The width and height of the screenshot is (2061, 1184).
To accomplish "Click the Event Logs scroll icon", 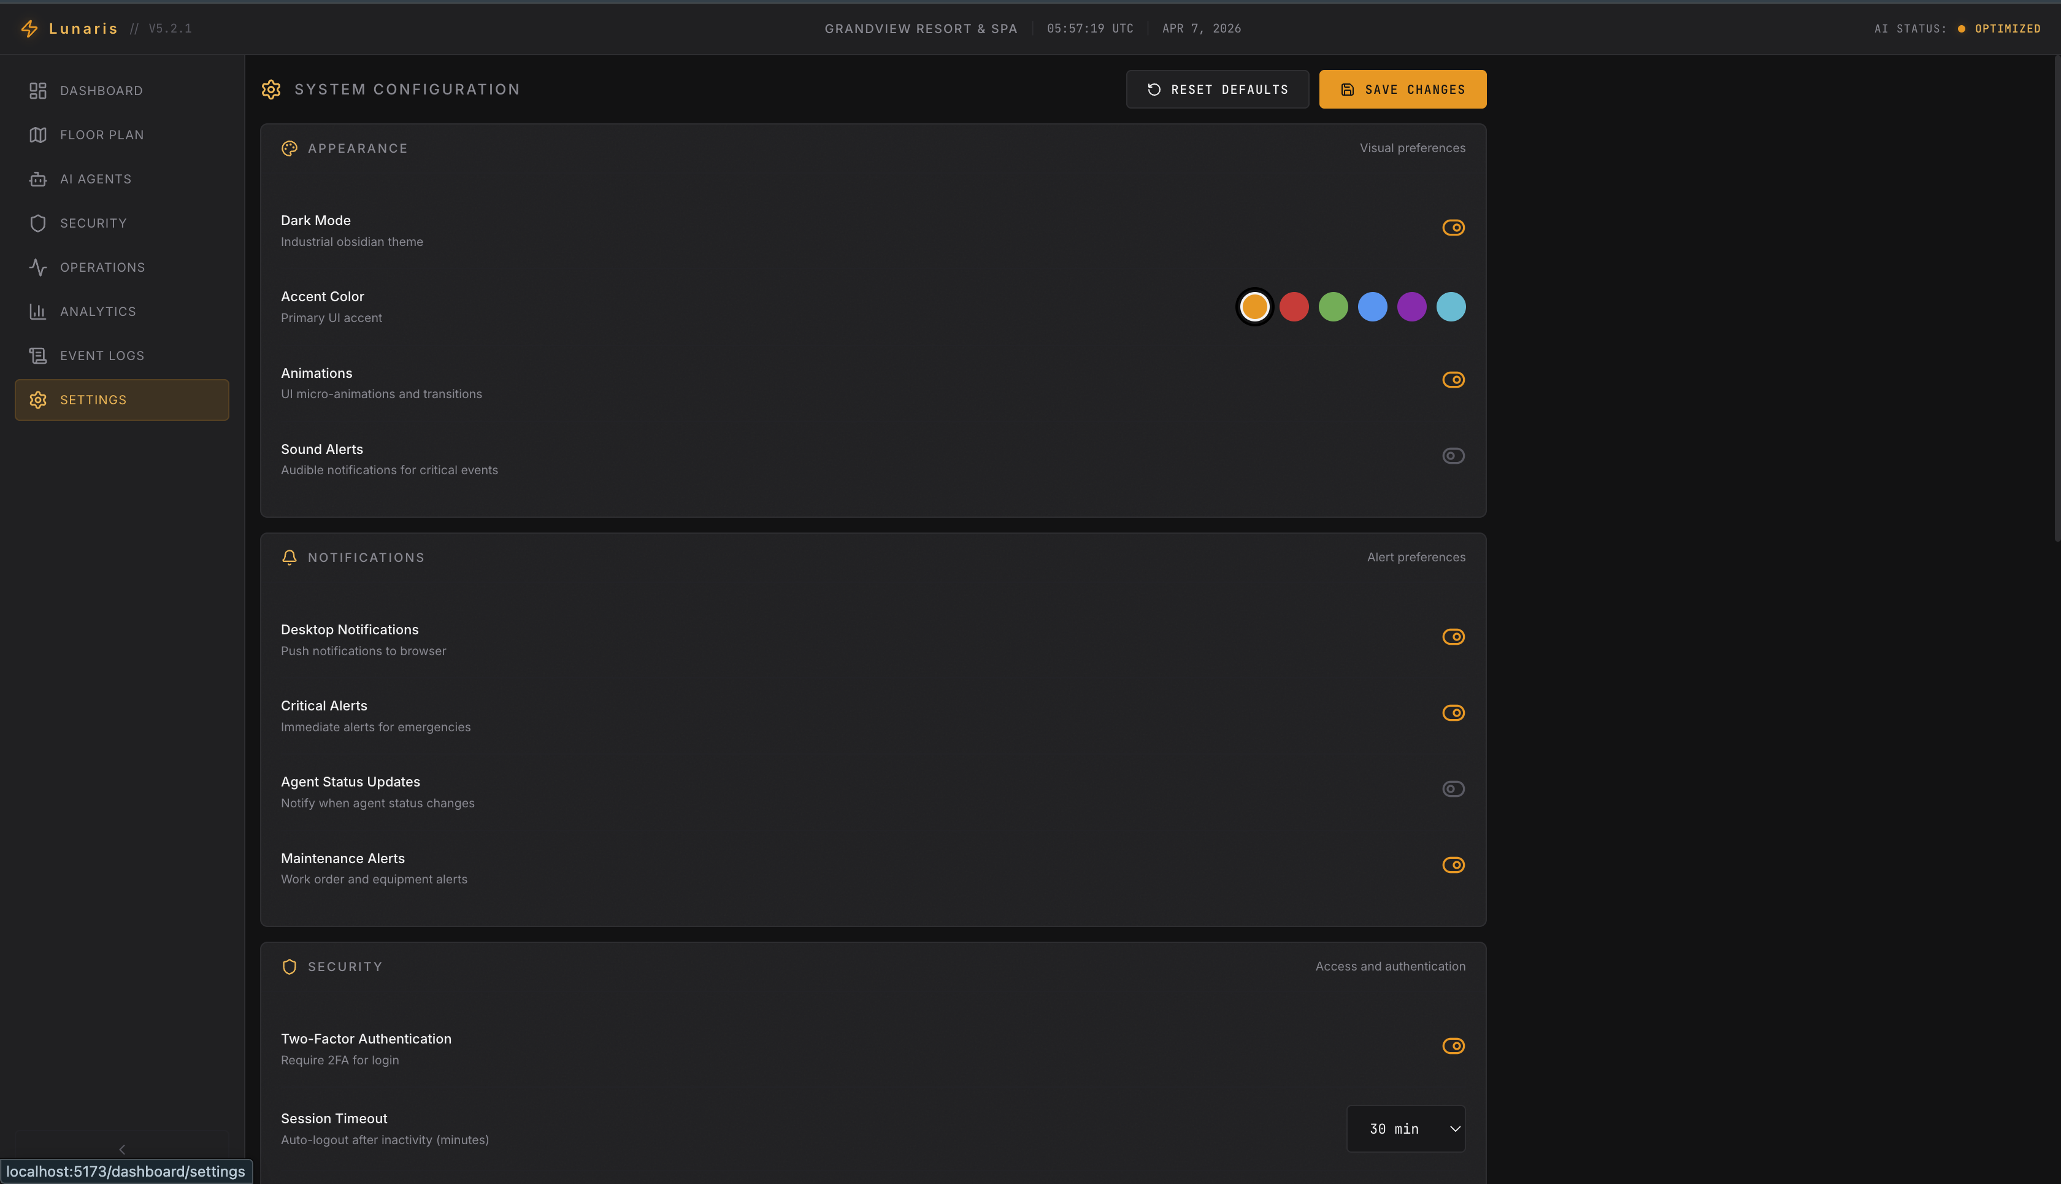I will (x=37, y=355).
